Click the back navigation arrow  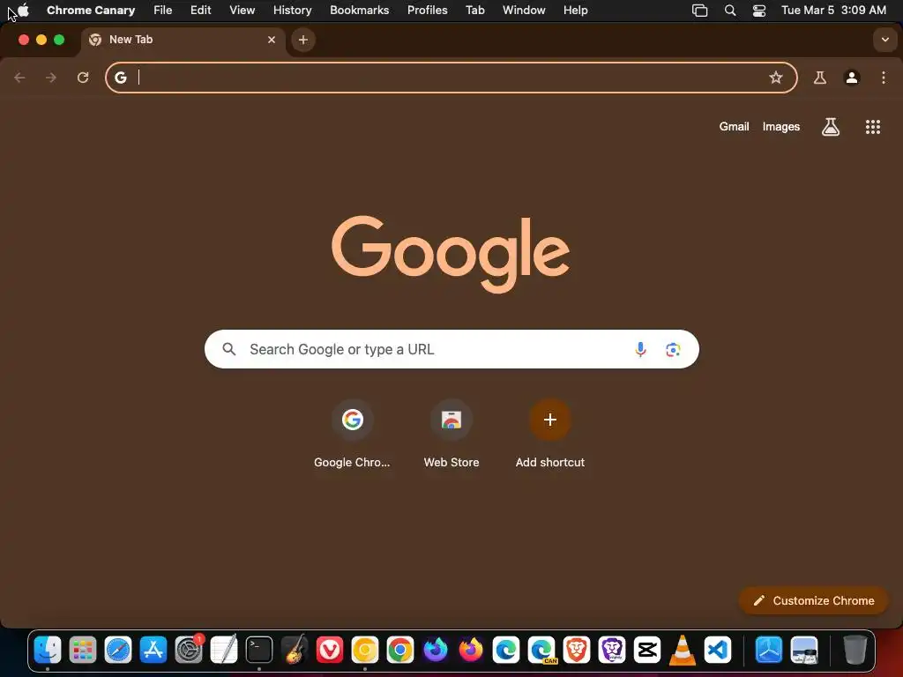pos(19,78)
